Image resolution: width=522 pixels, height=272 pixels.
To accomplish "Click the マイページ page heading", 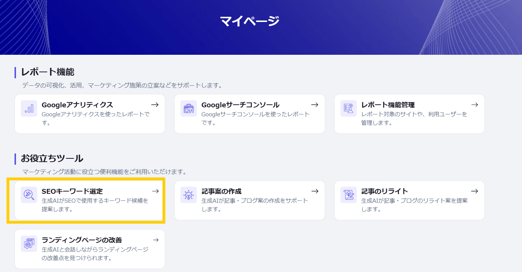I will [x=249, y=21].
